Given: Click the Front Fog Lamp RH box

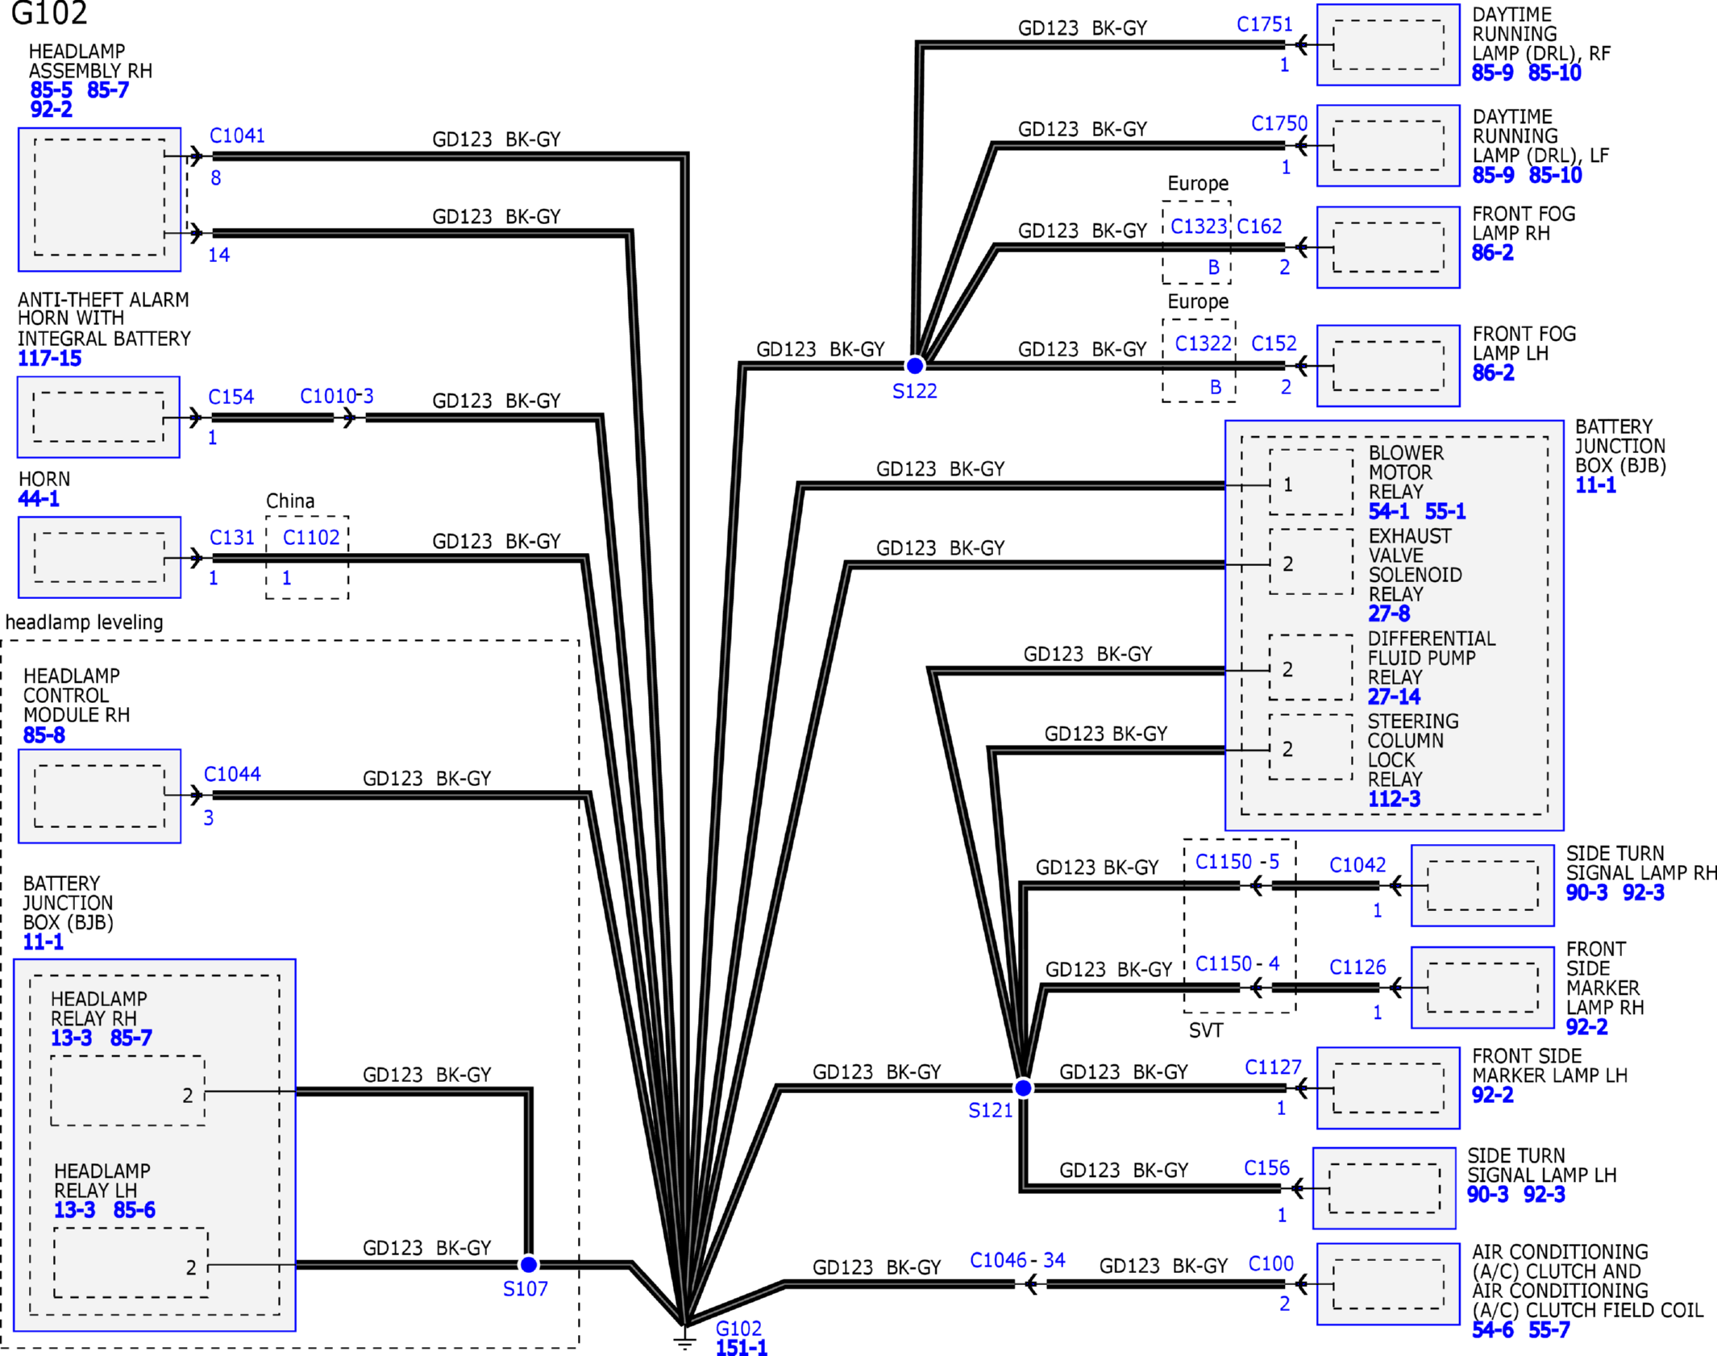Looking at the screenshot, I should 1388,247.
